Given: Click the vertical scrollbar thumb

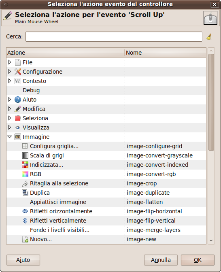Looking at the screenshot, I should click(x=211, y=102).
